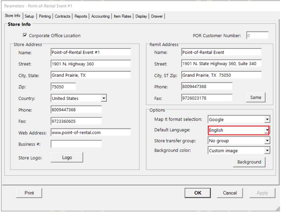Click the Remit Address Street field
281x212 pixels.
221,63
